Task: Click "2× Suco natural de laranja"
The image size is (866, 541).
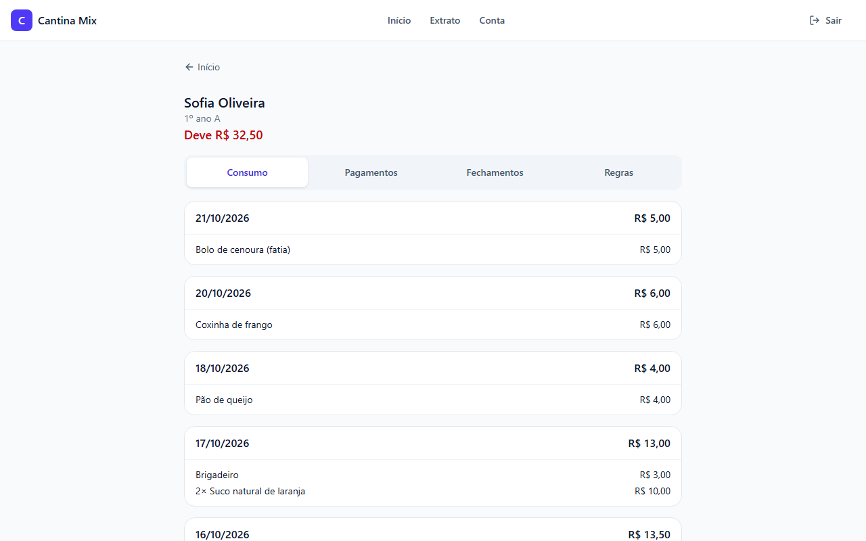Action: coord(250,491)
